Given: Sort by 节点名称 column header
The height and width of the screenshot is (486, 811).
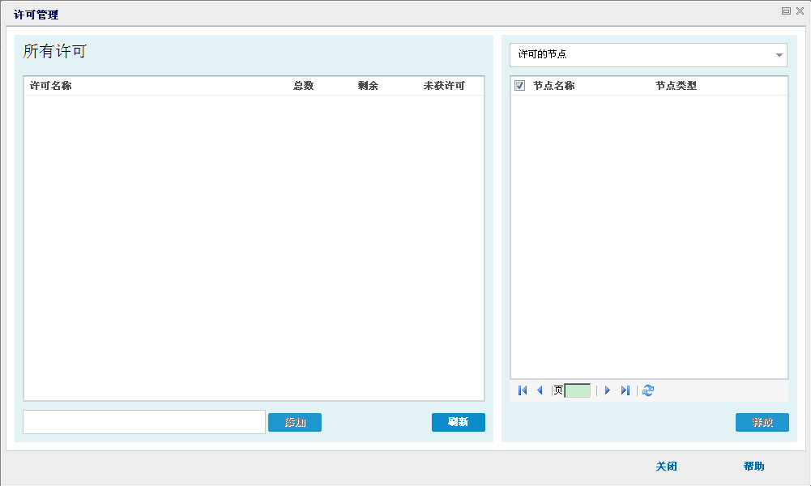Looking at the screenshot, I should pos(554,86).
